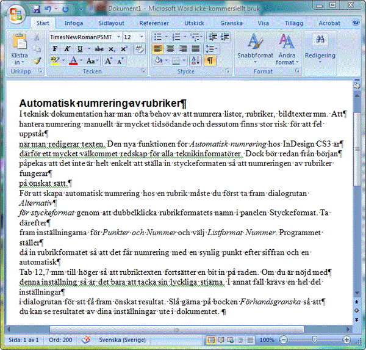Viewport: 366px width, 350px height.
Task: Open the Ändra format dropdown
Action: click(x=285, y=49)
